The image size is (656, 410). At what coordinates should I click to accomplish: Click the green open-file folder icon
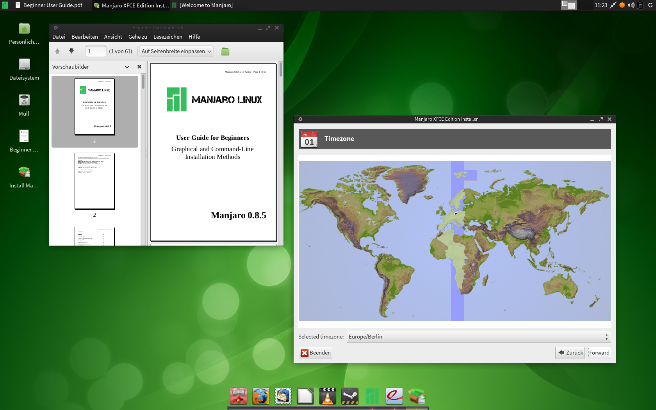click(x=225, y=52)
